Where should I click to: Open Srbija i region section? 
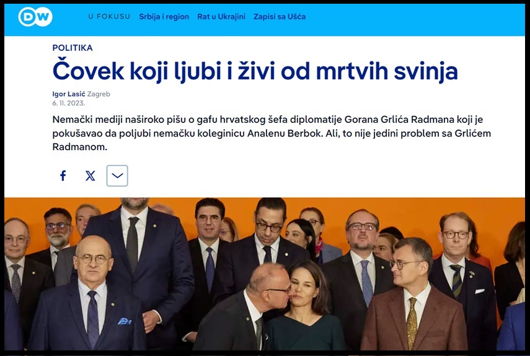click(164, 17)
